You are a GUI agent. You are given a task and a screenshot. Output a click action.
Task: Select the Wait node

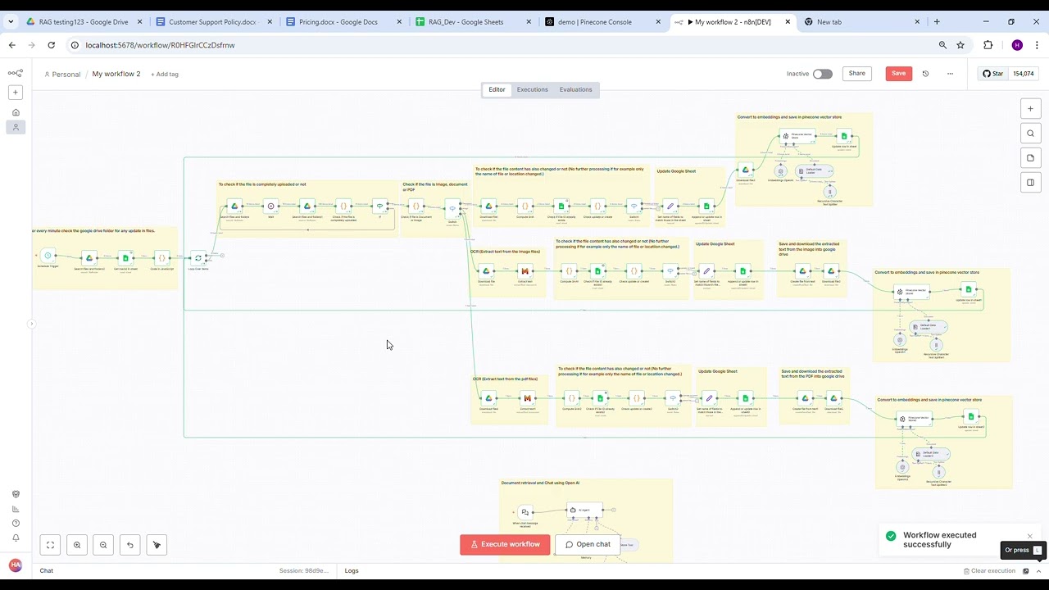click(271, 206)
